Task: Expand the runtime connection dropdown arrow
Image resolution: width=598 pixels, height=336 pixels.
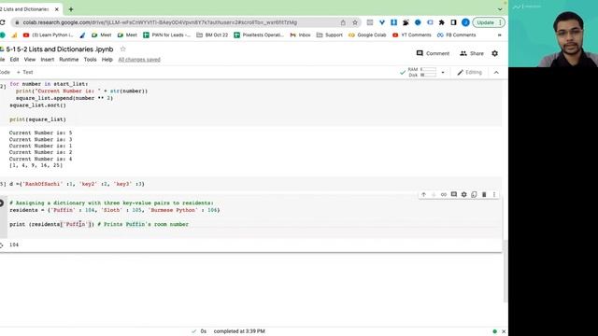Action: coord(443,73)
